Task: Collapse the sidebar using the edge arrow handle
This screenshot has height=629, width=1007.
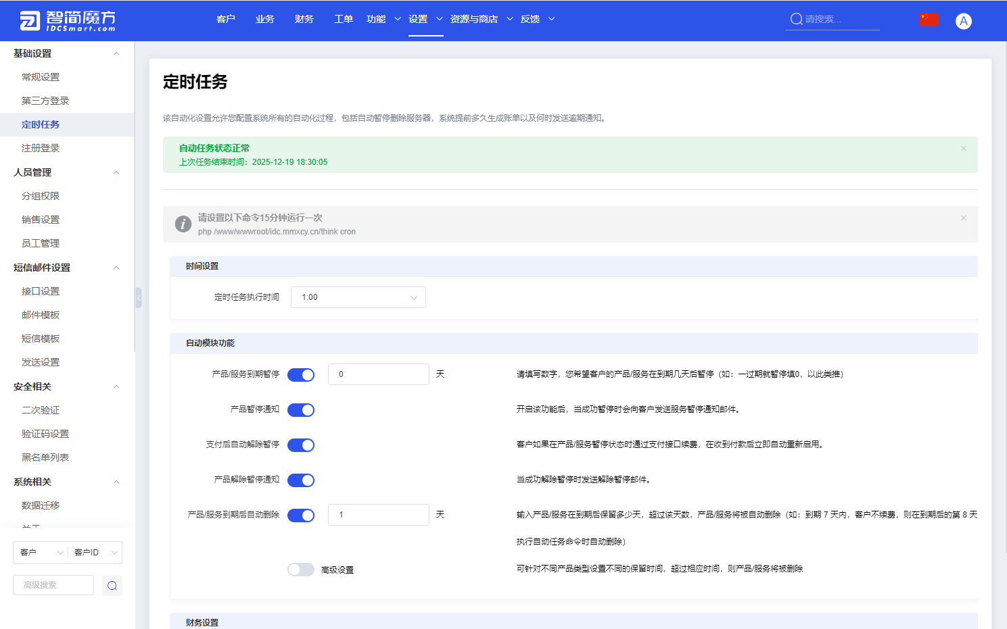Action: coord(139,297)
